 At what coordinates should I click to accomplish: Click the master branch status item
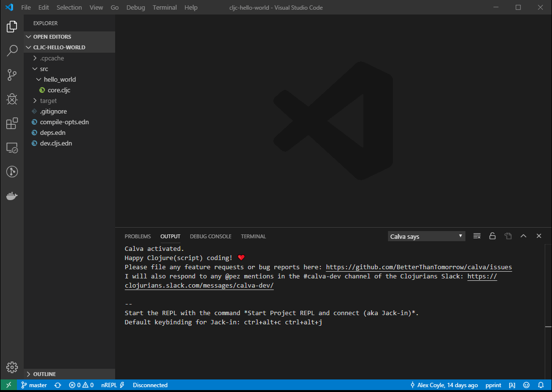click(x=34, y=385)
